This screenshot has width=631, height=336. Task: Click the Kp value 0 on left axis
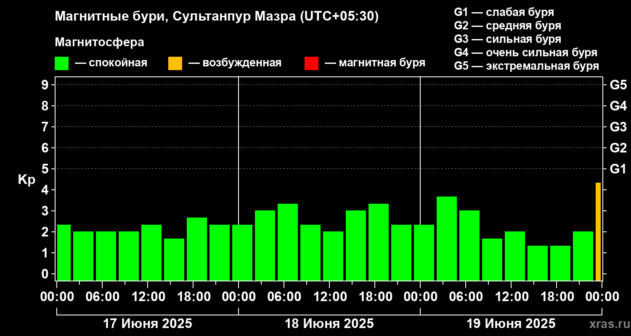pyautogui.click(x=46, y=274)
